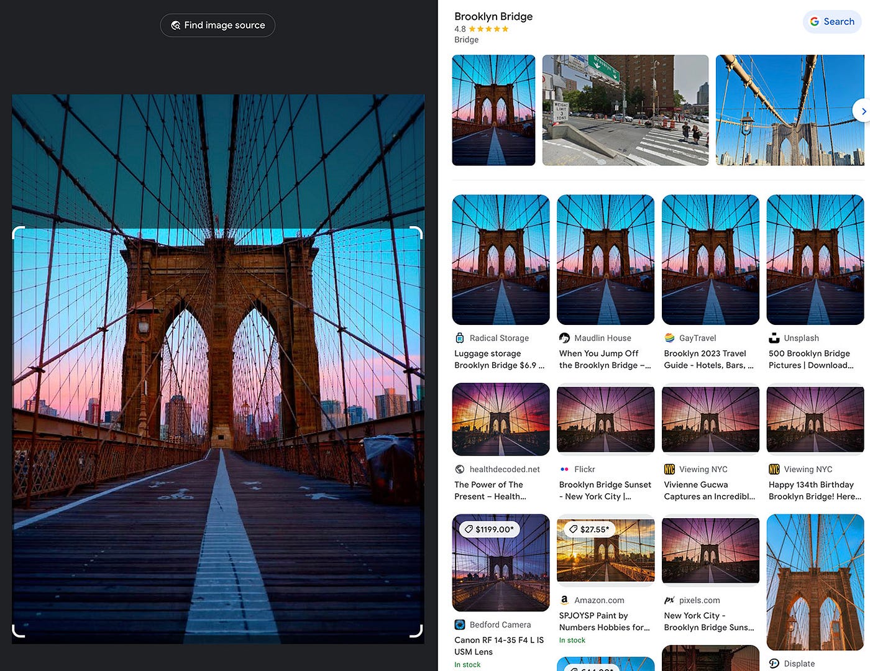Open 'When You Jump Off the Brooklyn Bridge' link
The height and width of the screenshot is (671, 870).
point(605,359)
